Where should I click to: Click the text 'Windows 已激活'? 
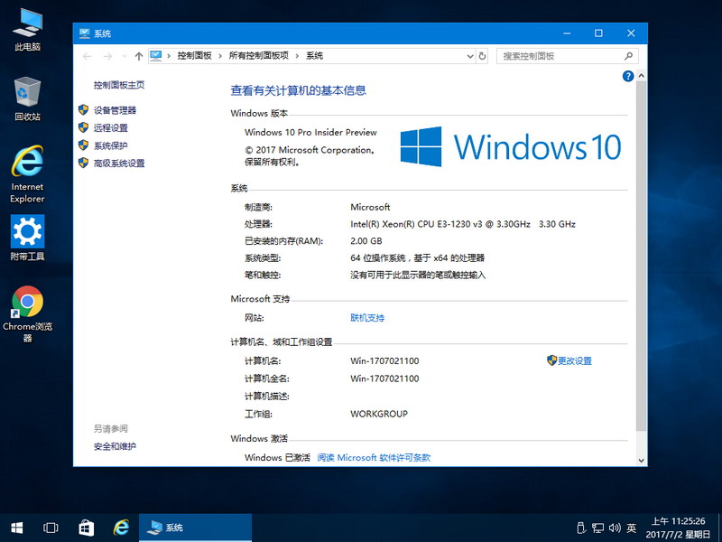tap(278, 458)
